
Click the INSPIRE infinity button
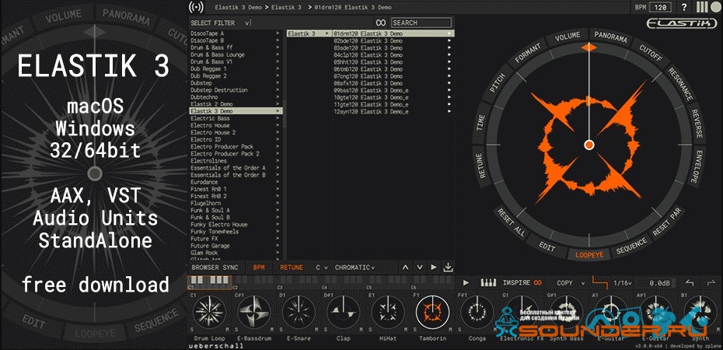[x=522, y=282]
